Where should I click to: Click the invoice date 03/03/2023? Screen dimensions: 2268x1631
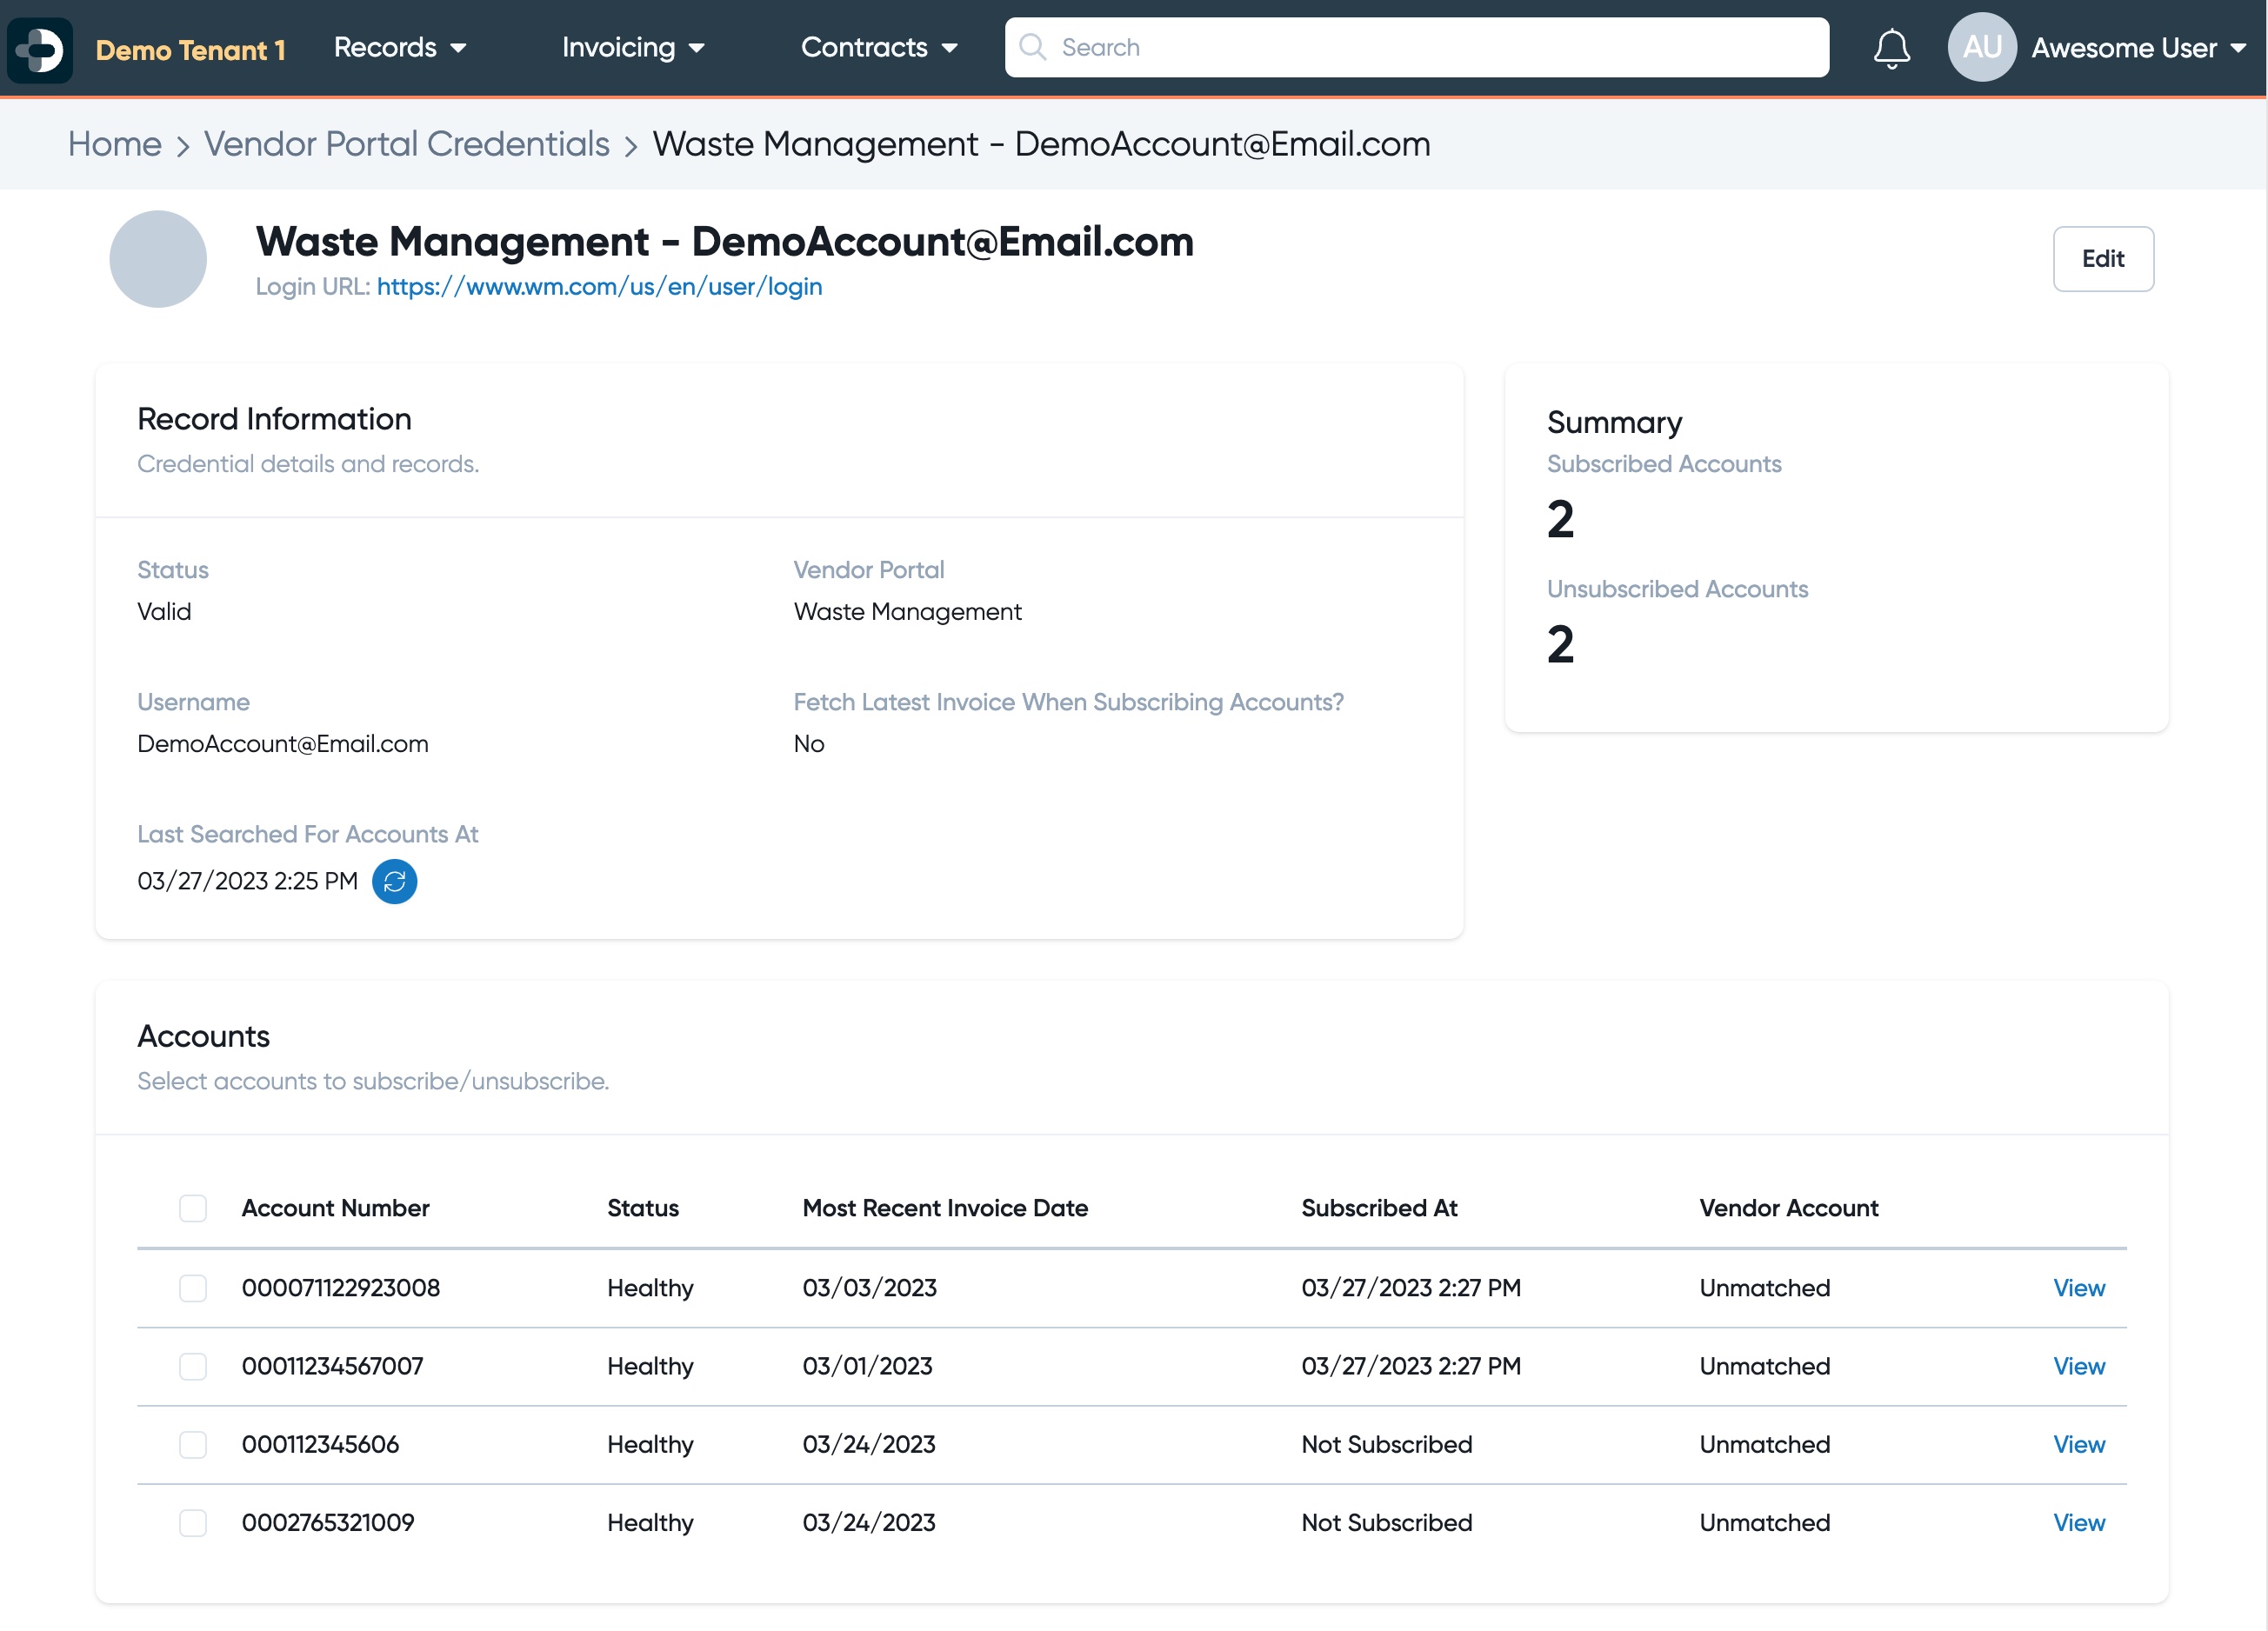pos(869,1288)
